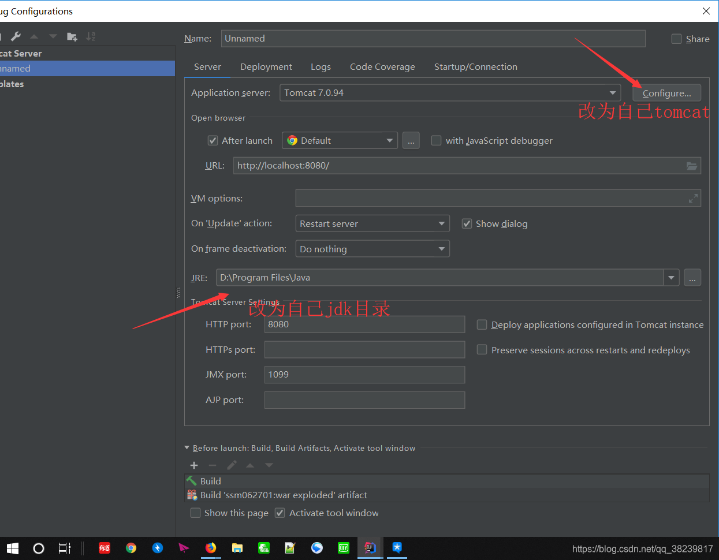
Task: Open the JRE path dropdown arrow
Action: tap(671, 278)
